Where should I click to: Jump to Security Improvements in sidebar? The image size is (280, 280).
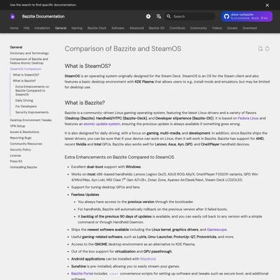(32, 112)
